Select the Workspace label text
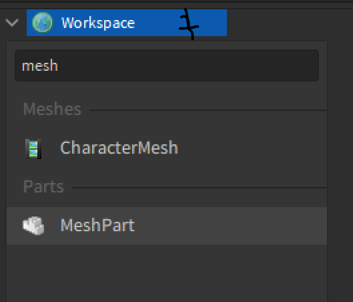Screen dimensions: 353x302 pyautogui.click(x=98, y=23)
